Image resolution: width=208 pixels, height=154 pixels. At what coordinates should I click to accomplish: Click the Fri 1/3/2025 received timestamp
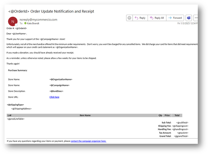(x=187, y=23)
